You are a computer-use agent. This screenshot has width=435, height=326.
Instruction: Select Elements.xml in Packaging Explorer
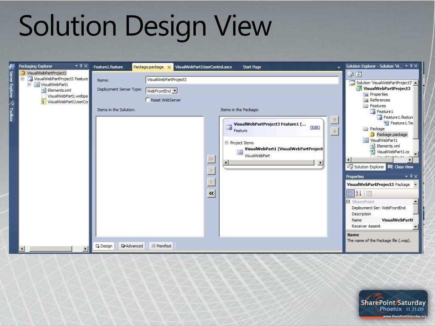click(x=59, y=90)
